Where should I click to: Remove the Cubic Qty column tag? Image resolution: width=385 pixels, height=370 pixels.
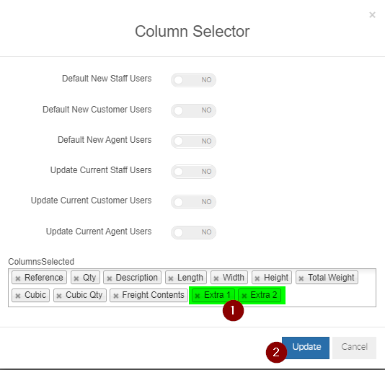[x=59, y=296]
